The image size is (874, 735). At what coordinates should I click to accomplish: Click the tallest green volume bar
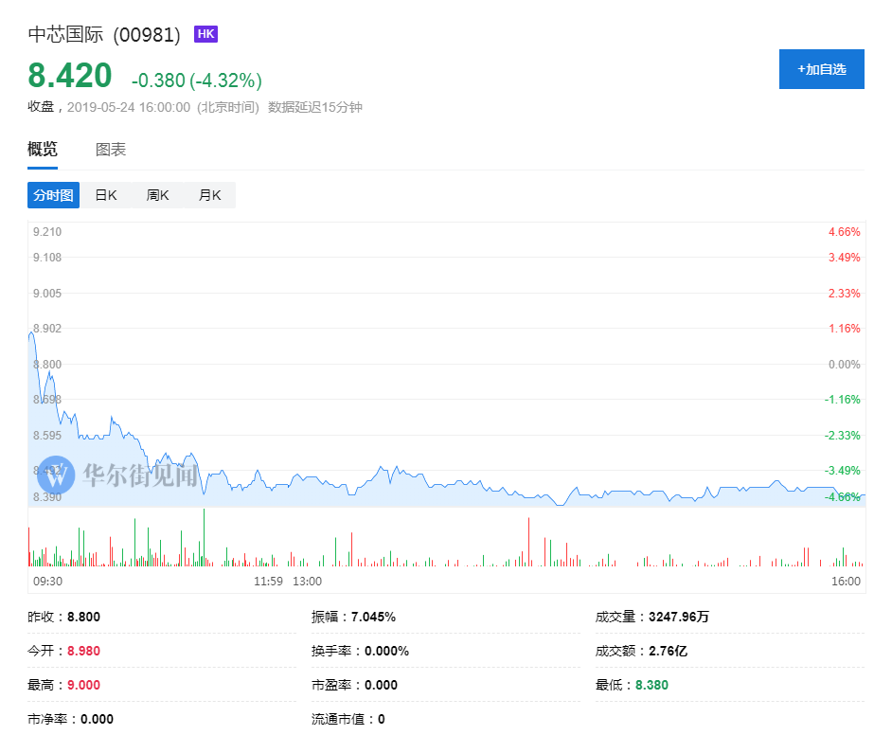coord(204,538)
